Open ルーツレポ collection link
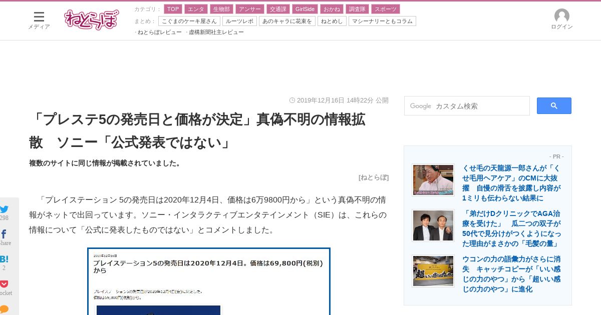The height and width of the screenshot is (315, 601). pyautogui.click(x=239, y=21)
